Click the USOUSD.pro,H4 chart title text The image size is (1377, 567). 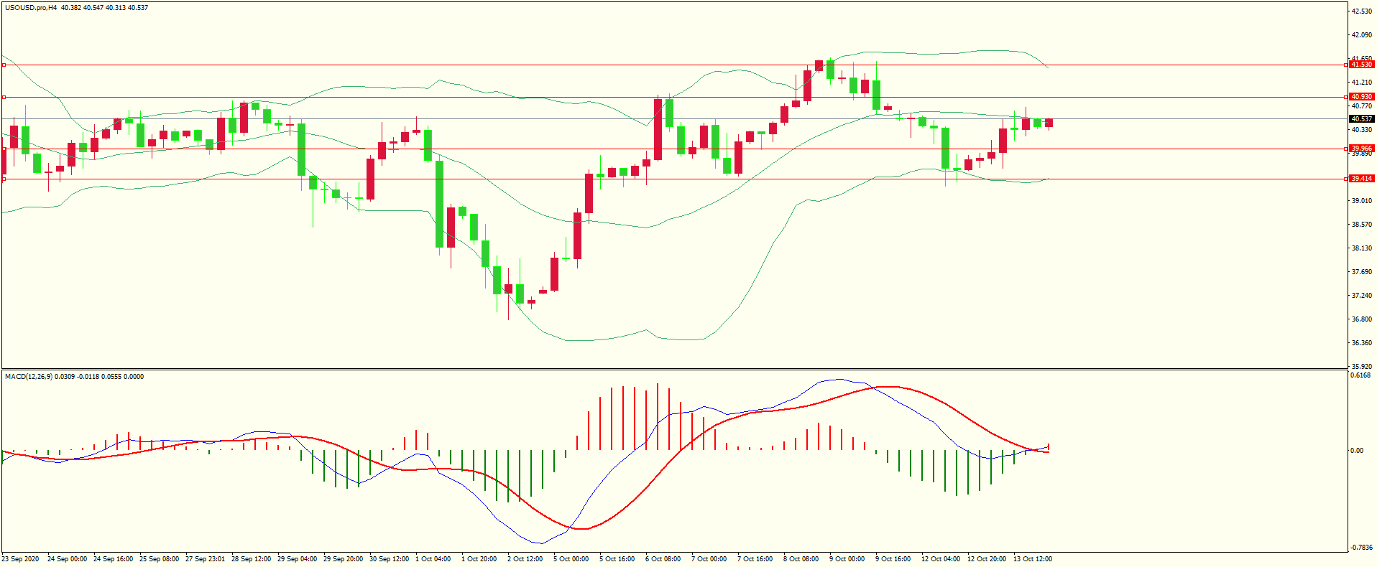31,8
